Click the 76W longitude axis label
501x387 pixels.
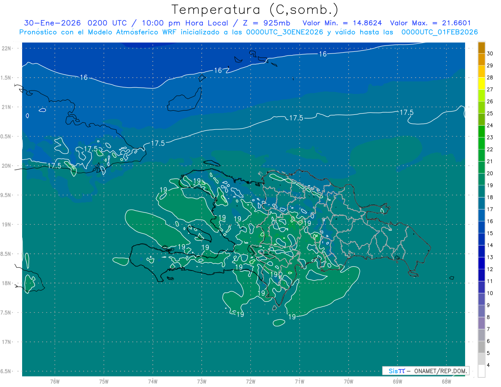pos(55,381)
